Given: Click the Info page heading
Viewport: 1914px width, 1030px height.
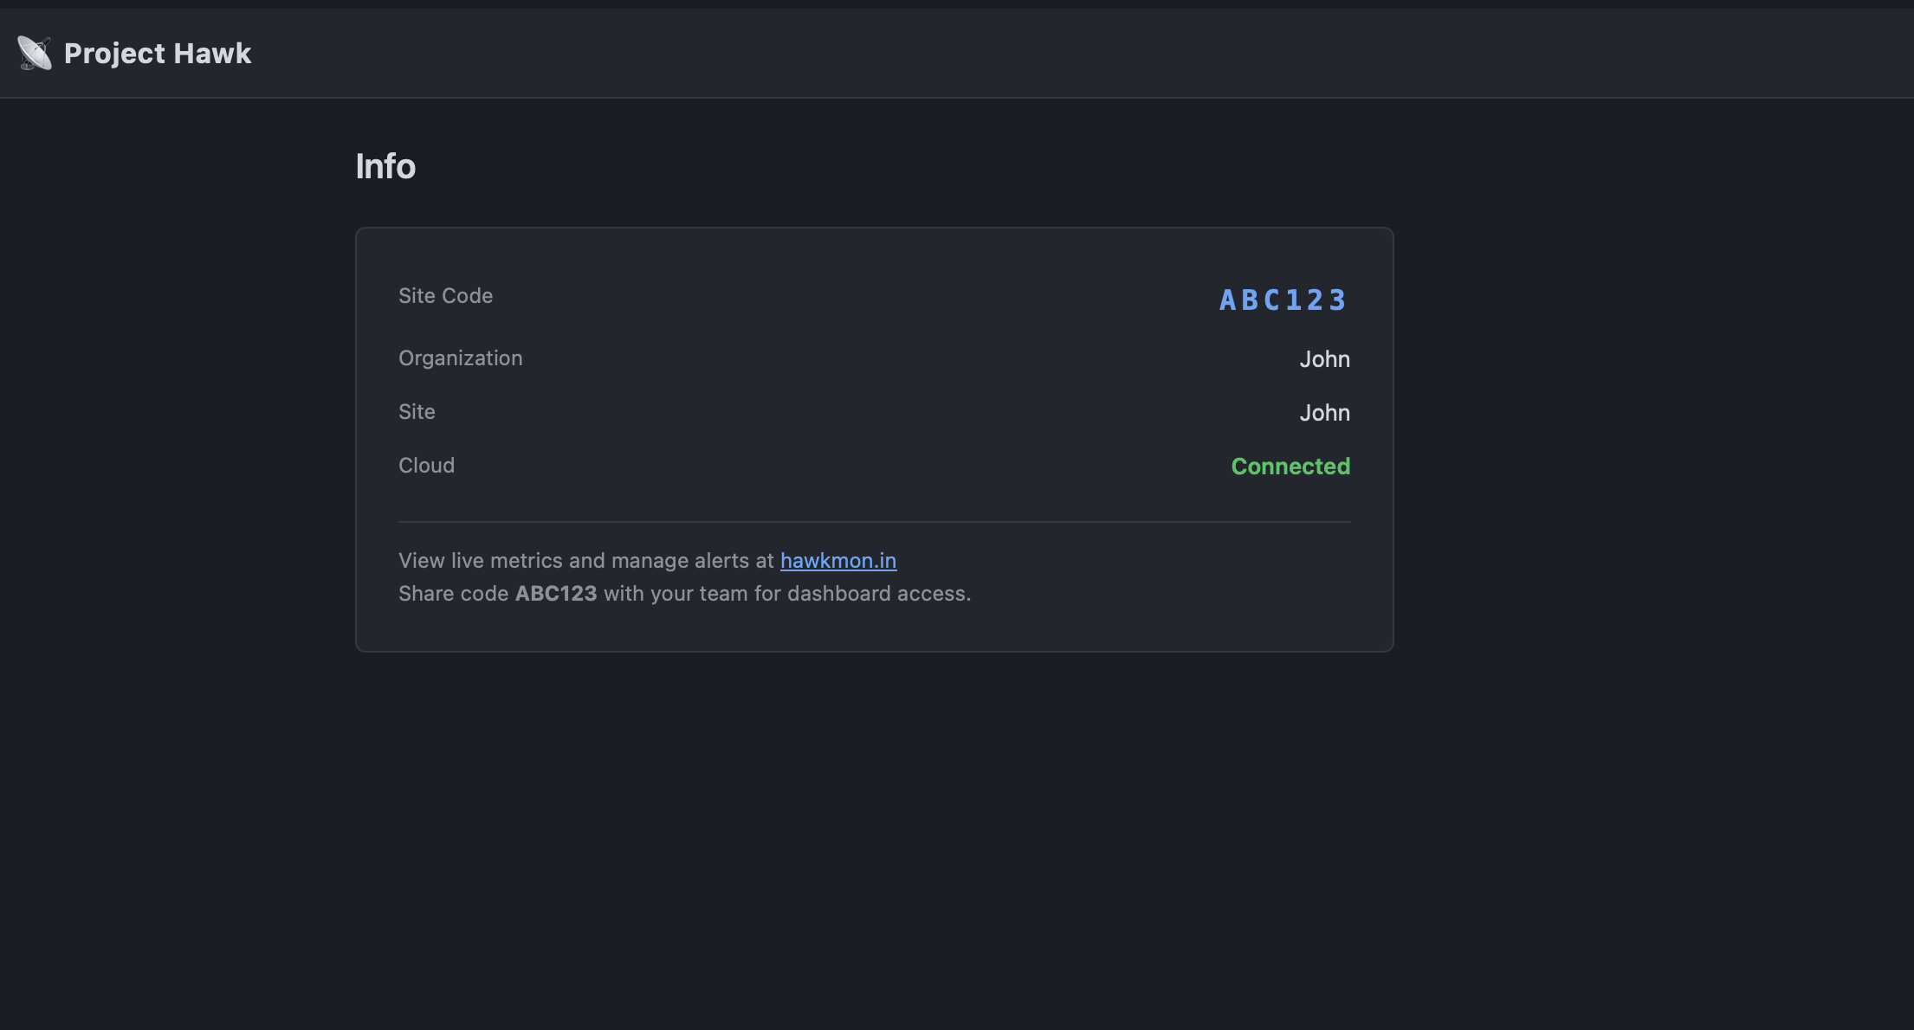Looking at the screenshot, I should point(385,166).
